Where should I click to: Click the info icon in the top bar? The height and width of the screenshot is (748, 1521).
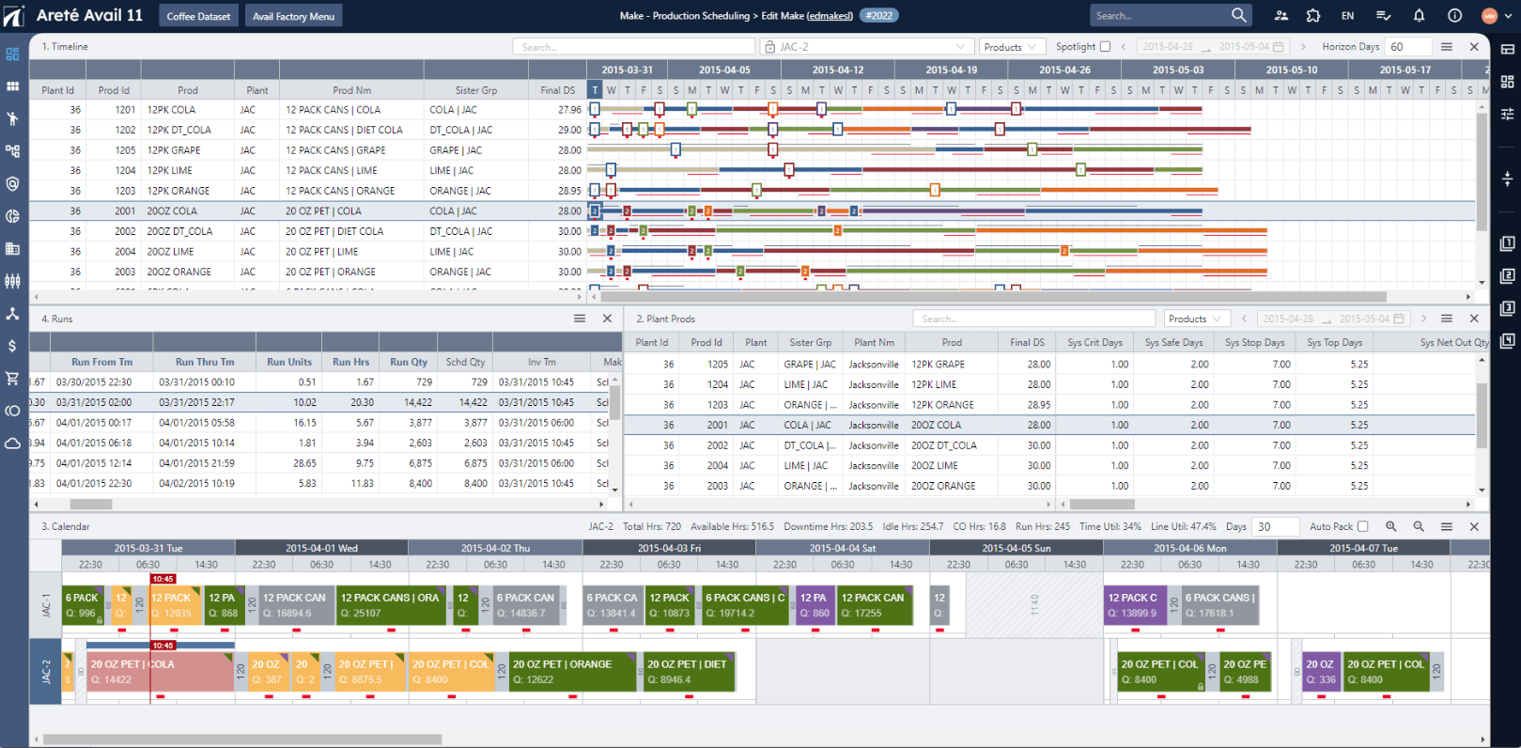(1454, 16)
